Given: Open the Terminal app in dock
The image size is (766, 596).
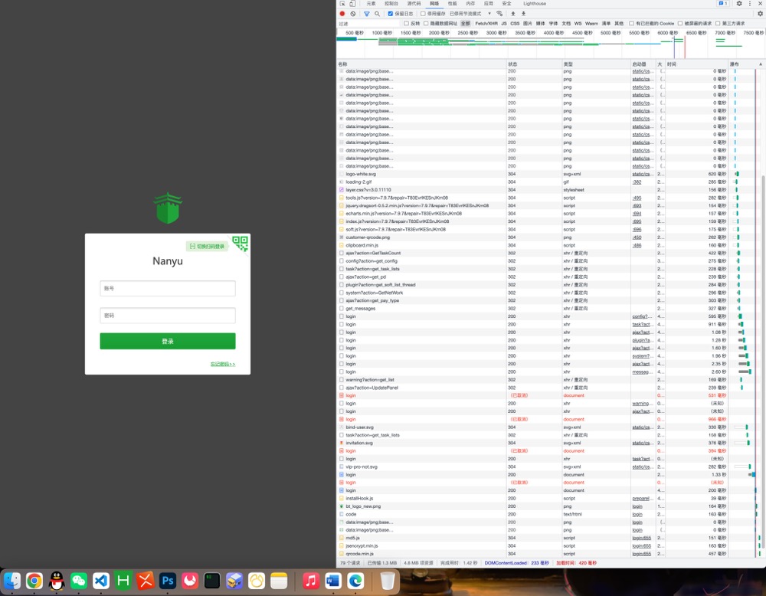Looking at the screenshot, I should (x=212, y=581).
